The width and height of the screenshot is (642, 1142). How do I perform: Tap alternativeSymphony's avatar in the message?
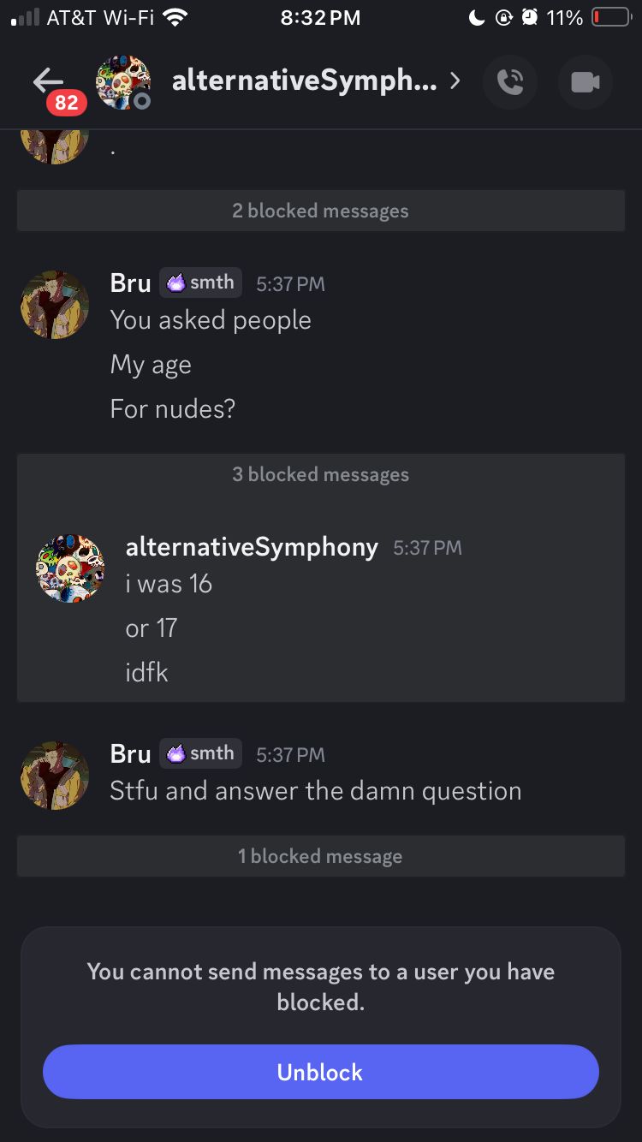pos(70,569)
